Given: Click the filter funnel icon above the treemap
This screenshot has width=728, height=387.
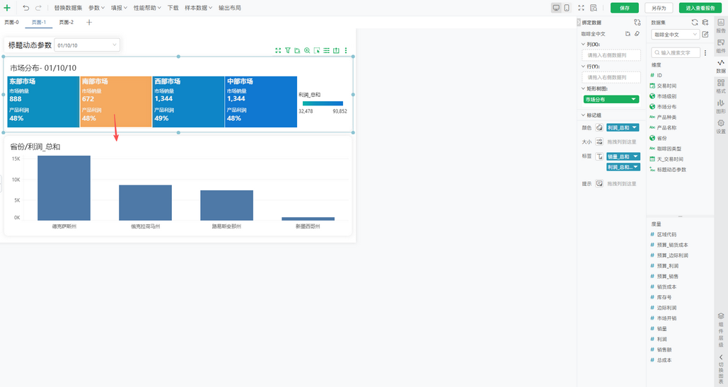Looking at the screenshot, I should 288,50.
